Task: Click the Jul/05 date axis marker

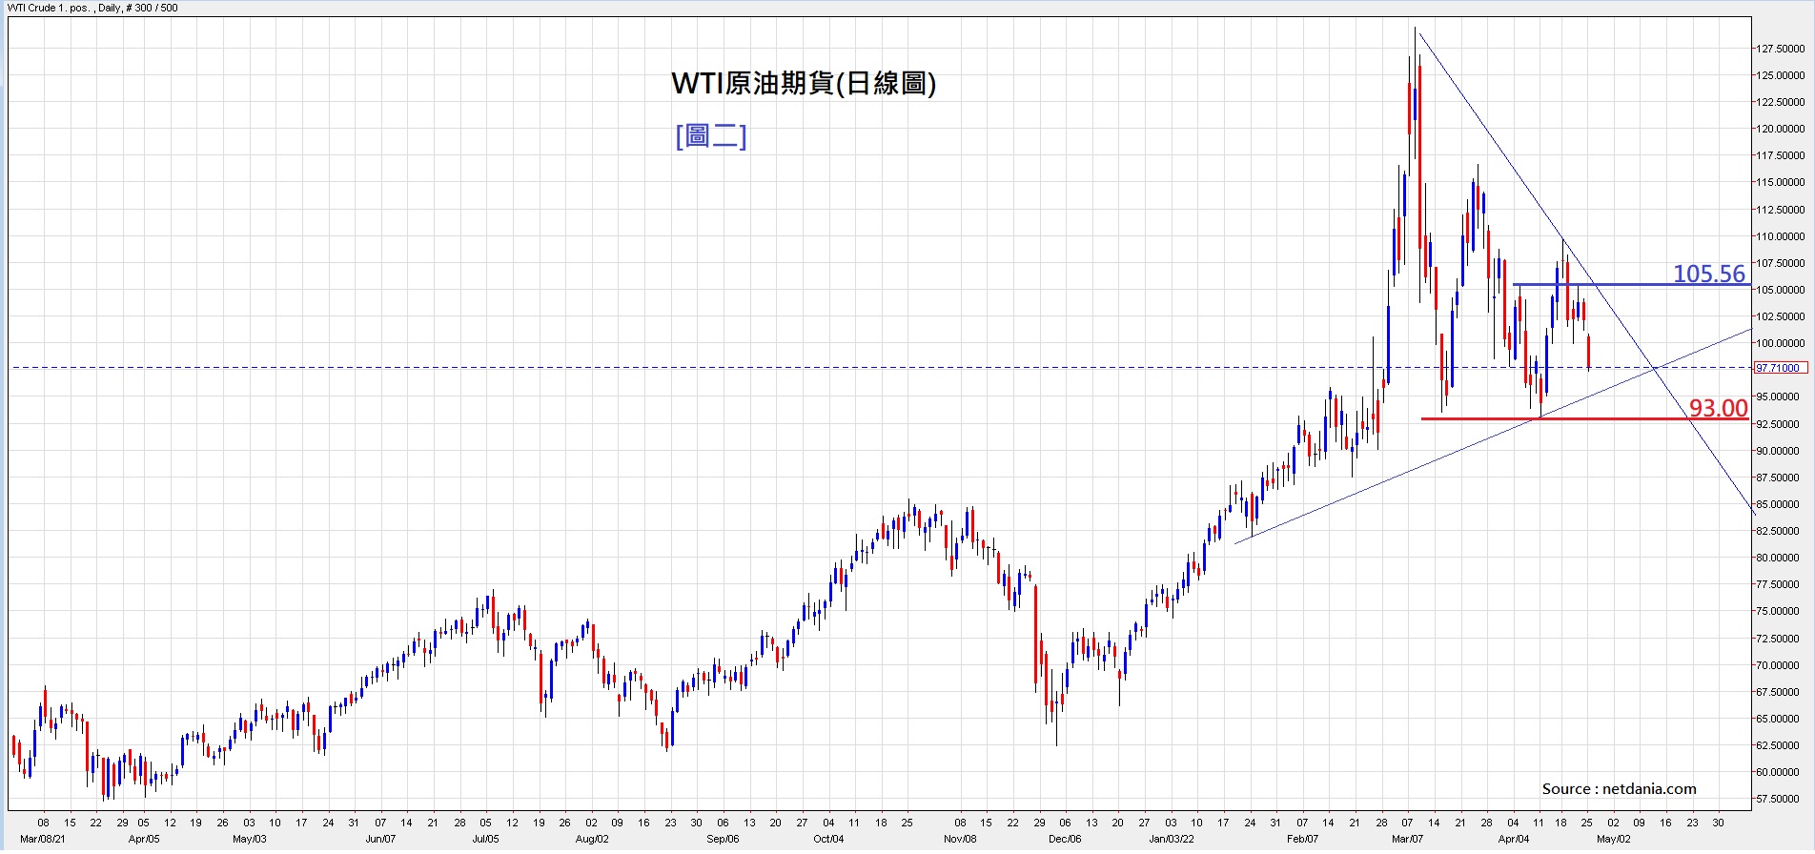Action: [x=485, y=839]
